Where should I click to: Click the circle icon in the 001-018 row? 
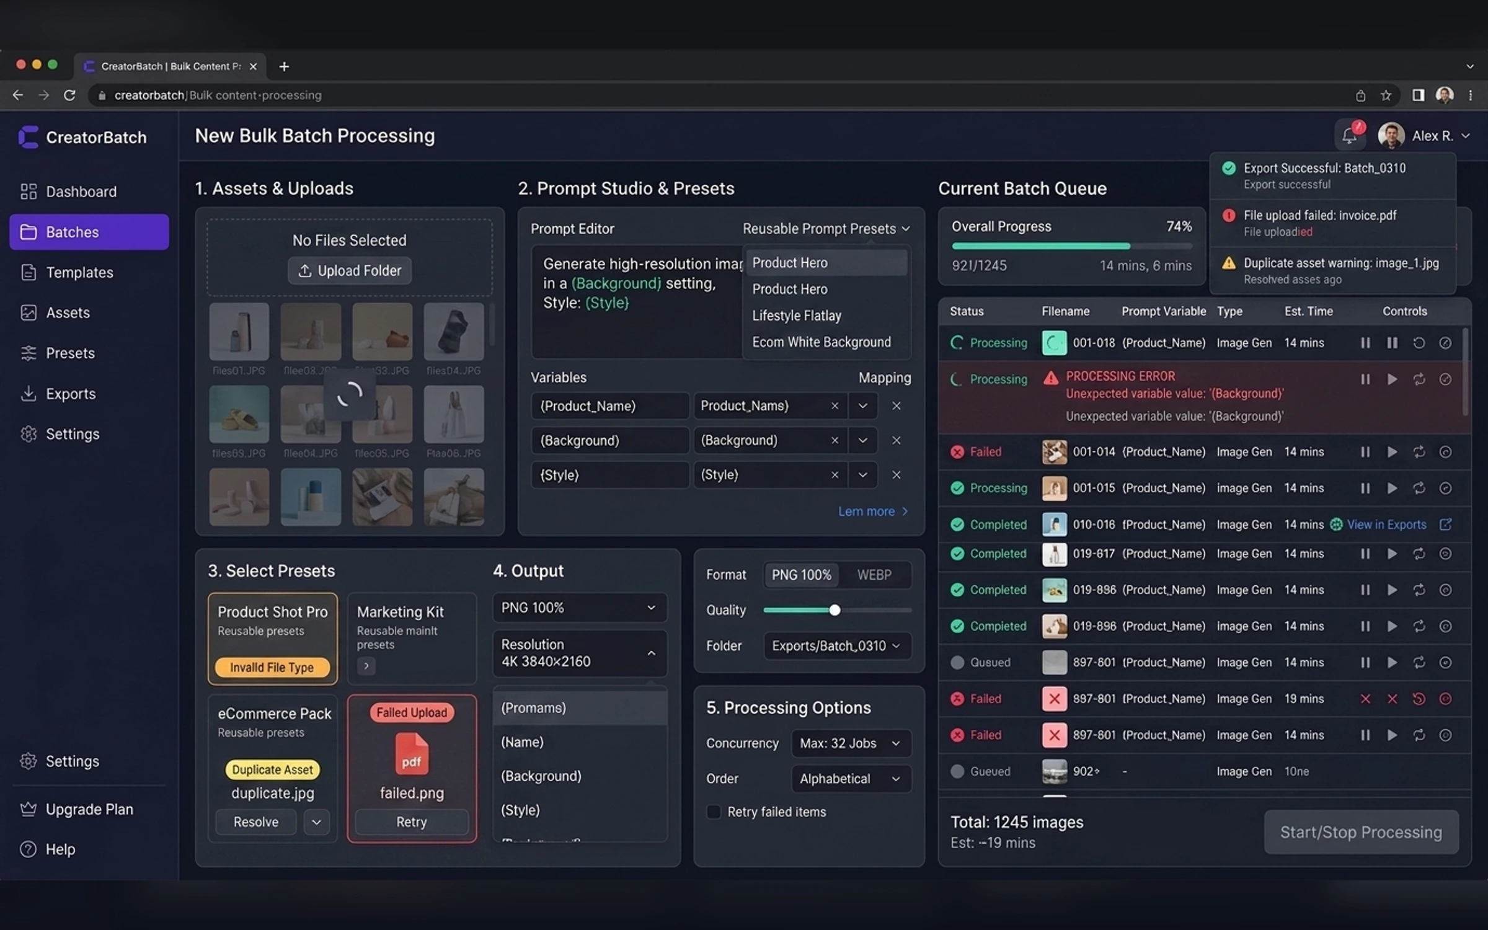coord(1445,343)
